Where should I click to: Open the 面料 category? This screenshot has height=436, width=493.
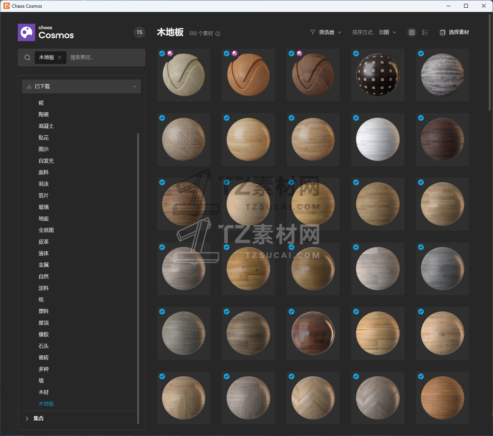44,172
